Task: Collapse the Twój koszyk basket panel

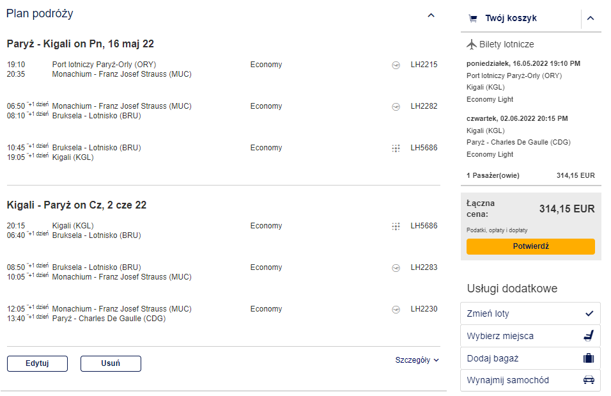Action: point(591,19)
